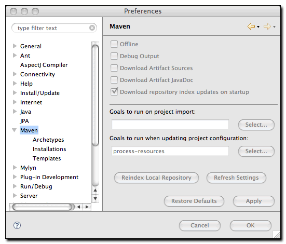Screen dimensions: 286x244
Task: Enable the Offline checkbox
Action: (114, 44)
